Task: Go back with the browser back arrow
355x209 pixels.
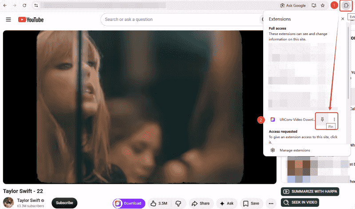Action: coord(5,5)
